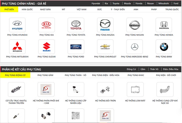Screen dimensions: 182x123
Task: Click the Honda logo tile
Action: tap(164, 25)
